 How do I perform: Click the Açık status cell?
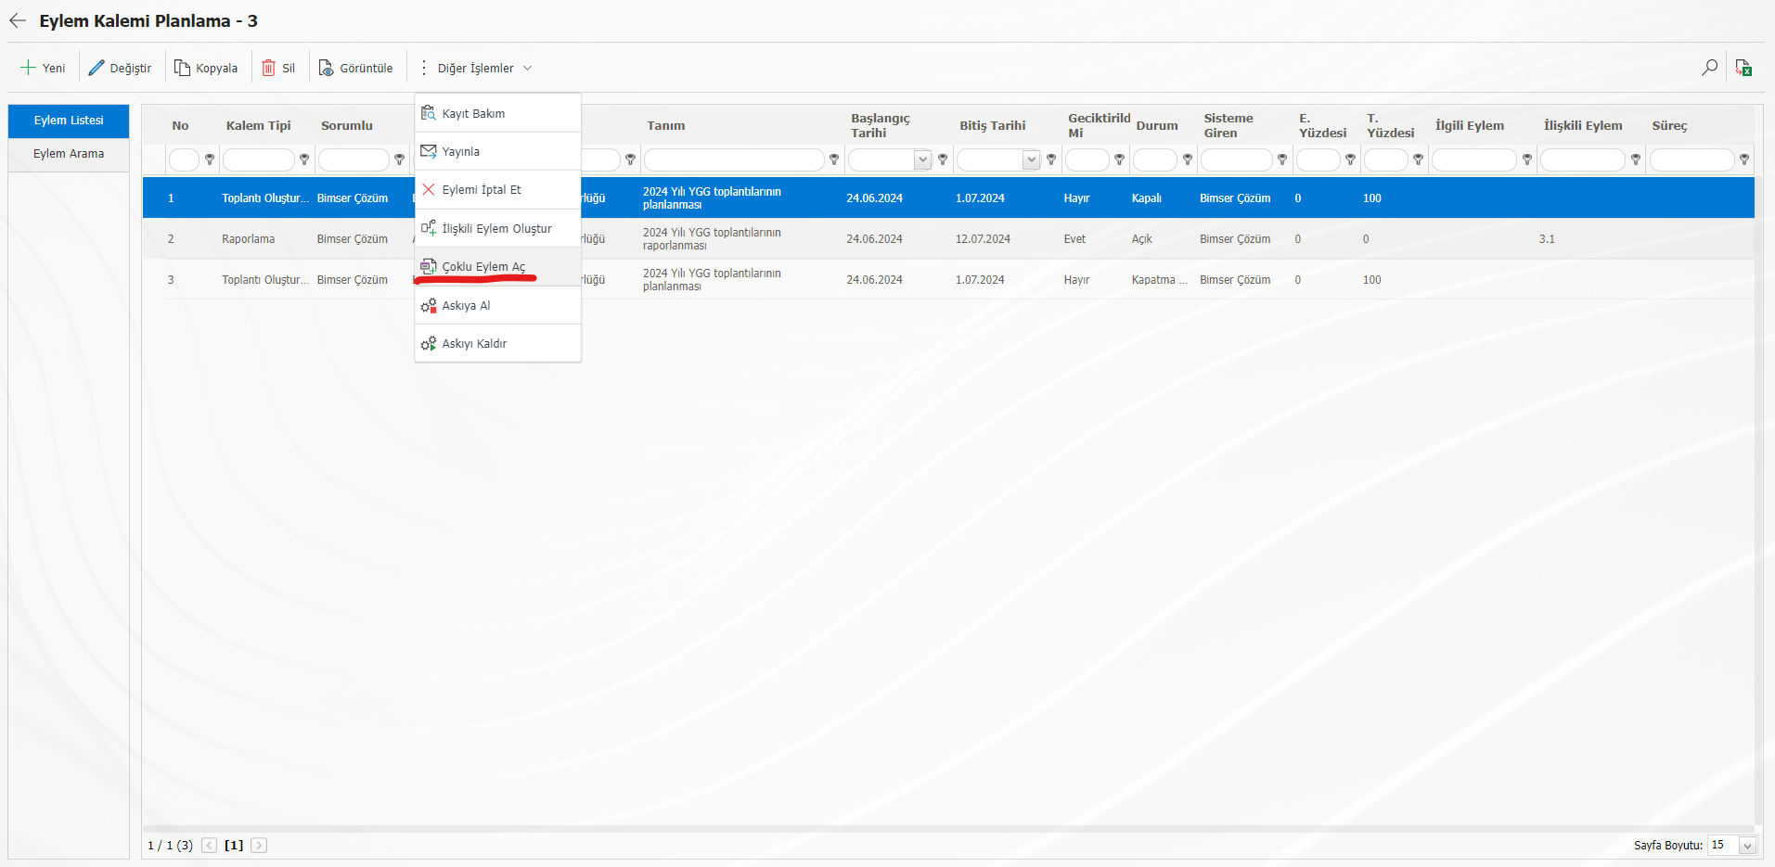(1141, 239)
